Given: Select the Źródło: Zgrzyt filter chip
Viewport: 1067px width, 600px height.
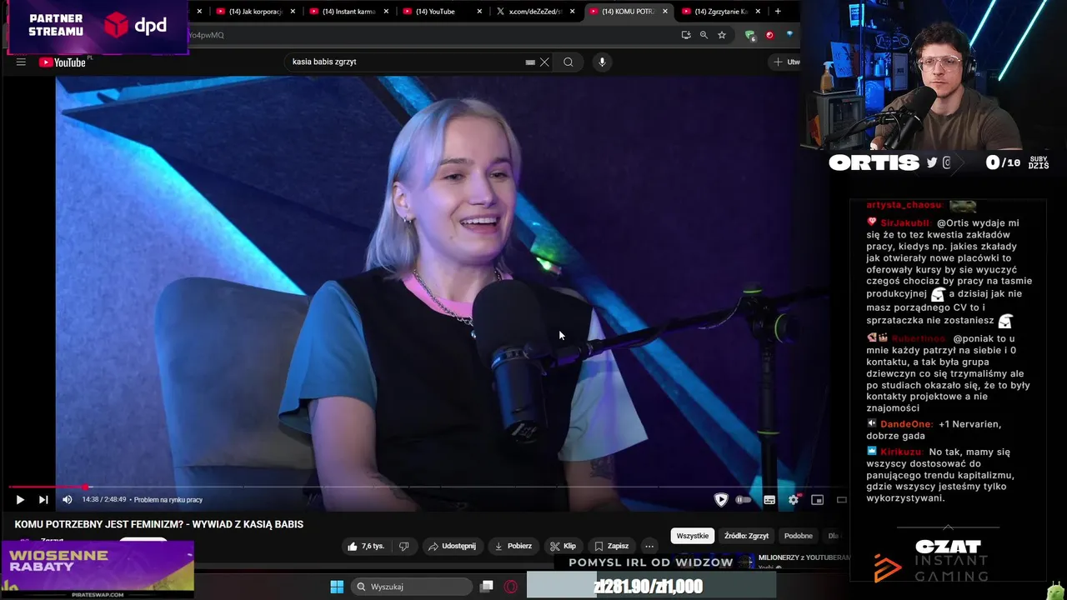Looking at the screenshot, I should [746, 536].
